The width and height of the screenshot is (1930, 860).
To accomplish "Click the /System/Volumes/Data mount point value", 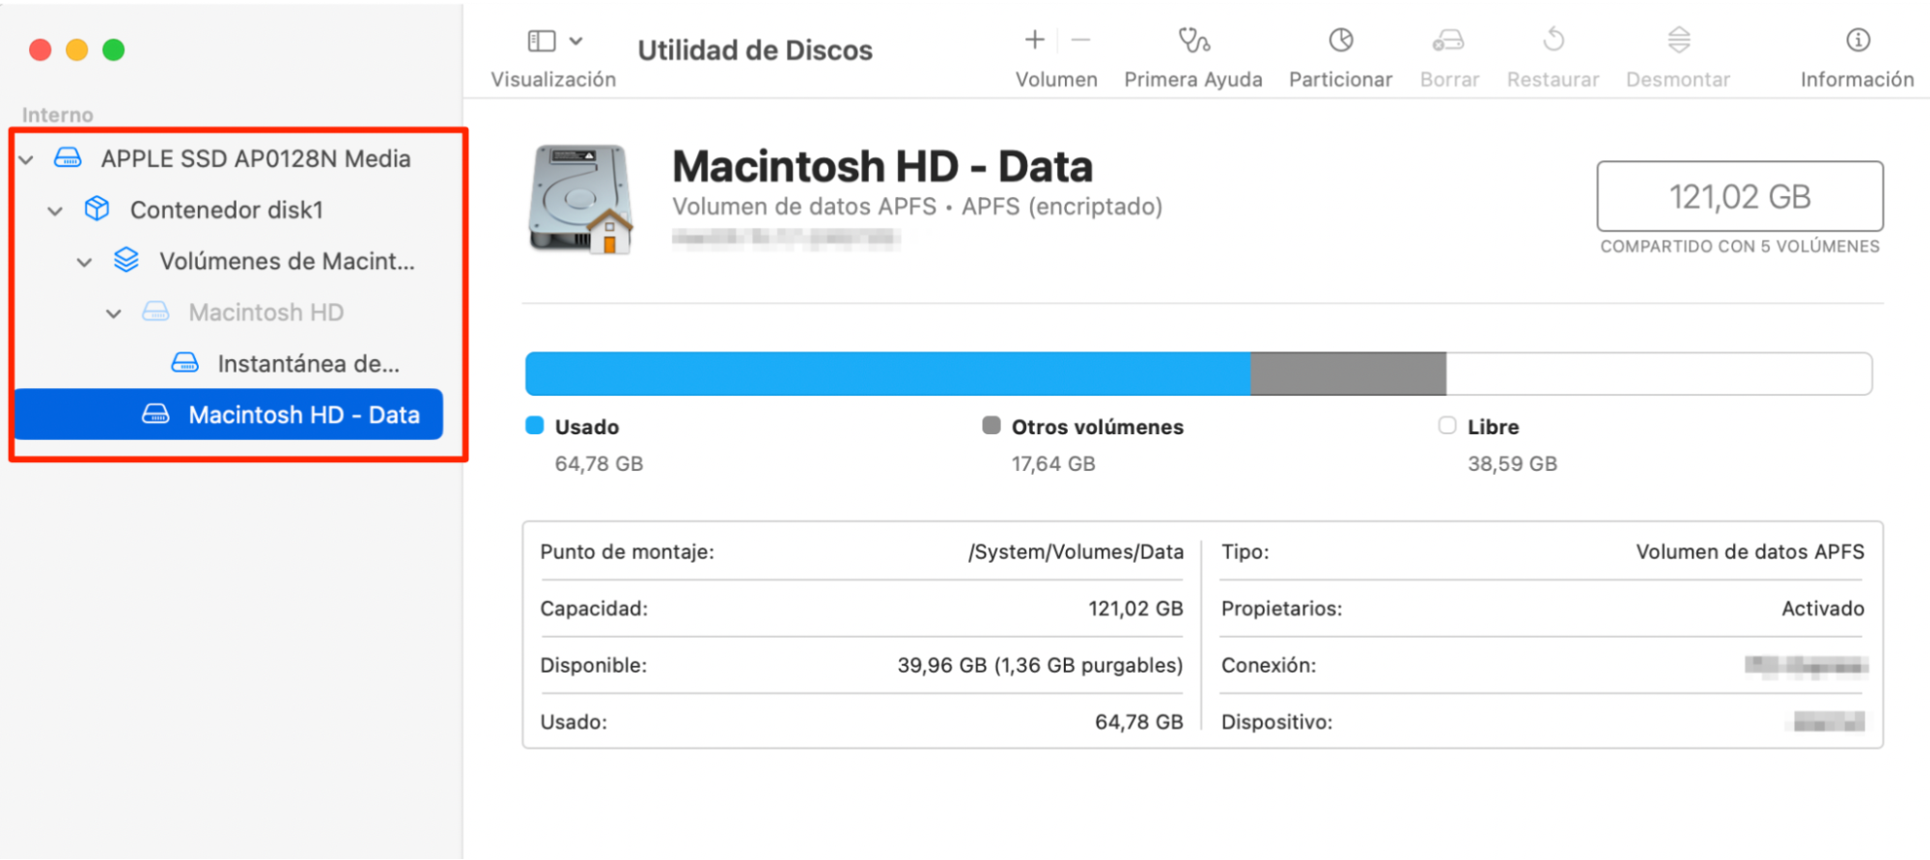I will coord(1076,552).
